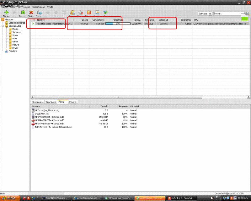Sort downloads by Segmentos column
Image resolution: width=251 pixels, height=201 pixels.
[181, 20]
